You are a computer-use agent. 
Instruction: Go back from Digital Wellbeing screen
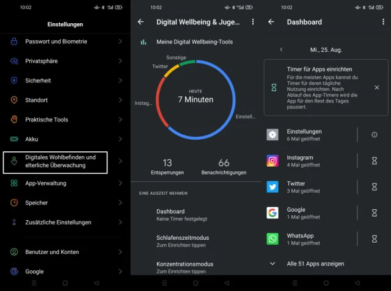141,22
